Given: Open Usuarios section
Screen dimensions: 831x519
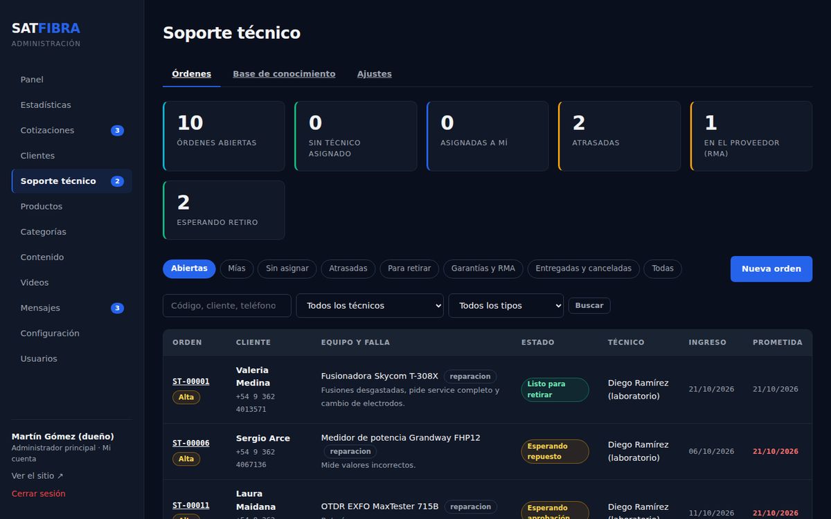Looking at the screenshot, I should pos(71,358).
